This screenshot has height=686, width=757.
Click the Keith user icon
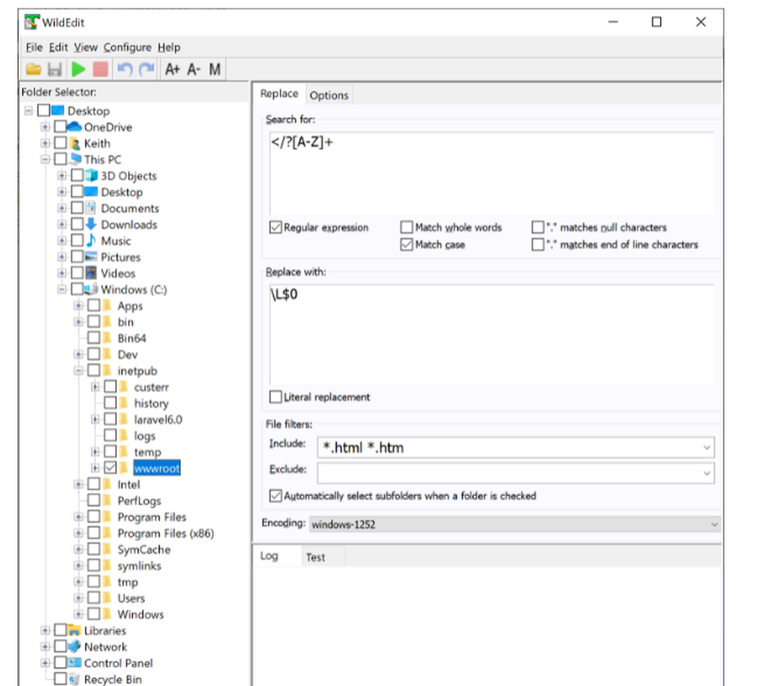tap(75, 143)
